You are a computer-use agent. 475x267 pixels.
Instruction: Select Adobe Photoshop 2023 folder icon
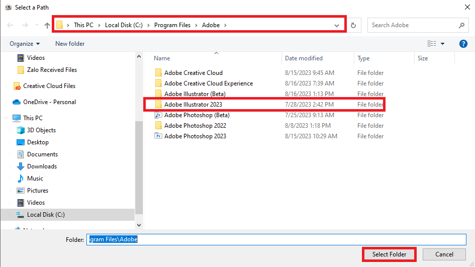pyautogui.click(x=158, y=136)
